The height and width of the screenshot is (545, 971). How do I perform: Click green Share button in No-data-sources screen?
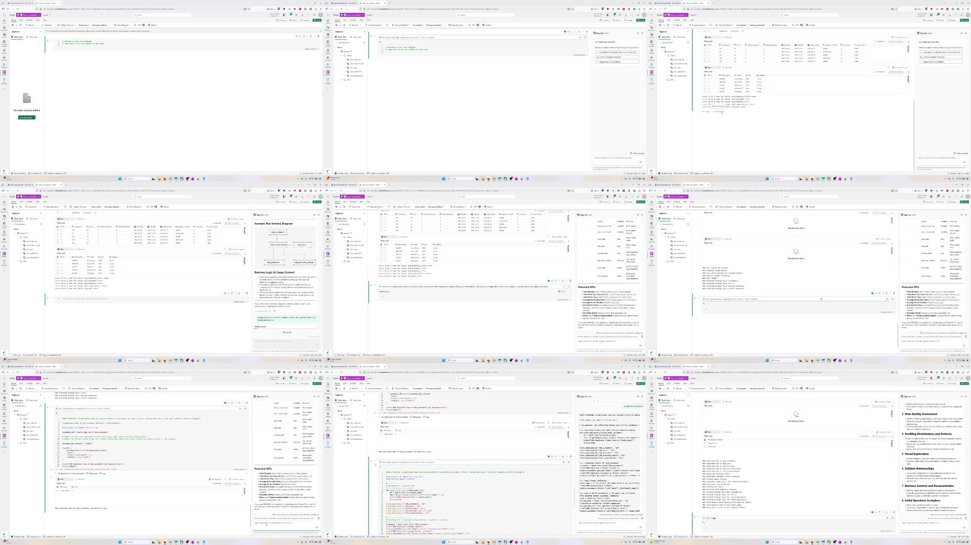317,20
